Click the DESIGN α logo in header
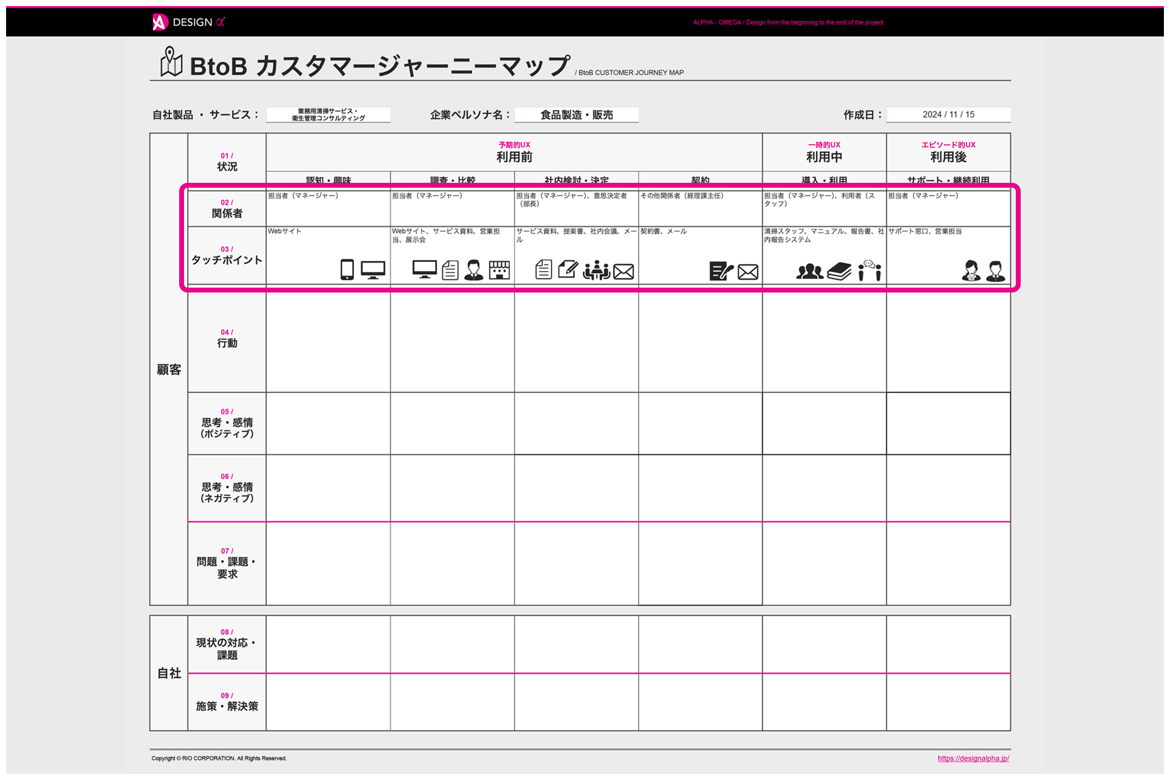 click(x=188, y=22)
